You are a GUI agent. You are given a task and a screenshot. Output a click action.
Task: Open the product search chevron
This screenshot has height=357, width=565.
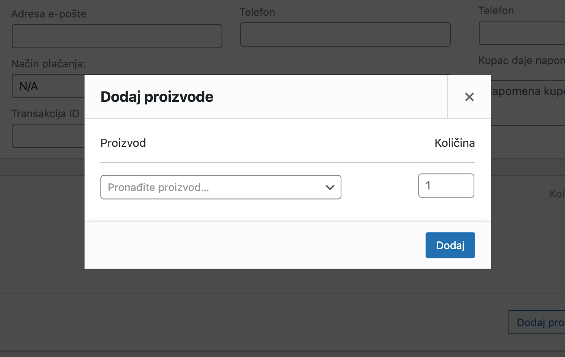point(330,187)
